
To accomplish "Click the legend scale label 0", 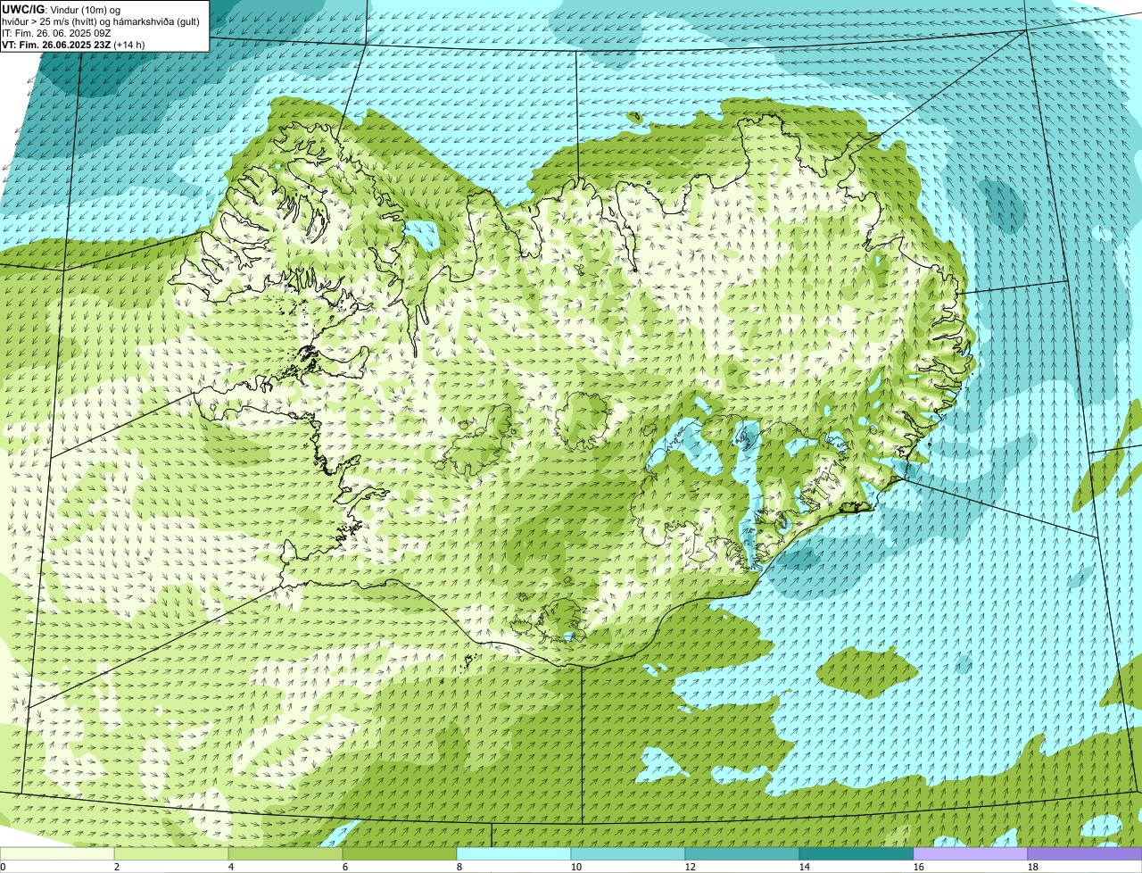I will click(4, 867).
